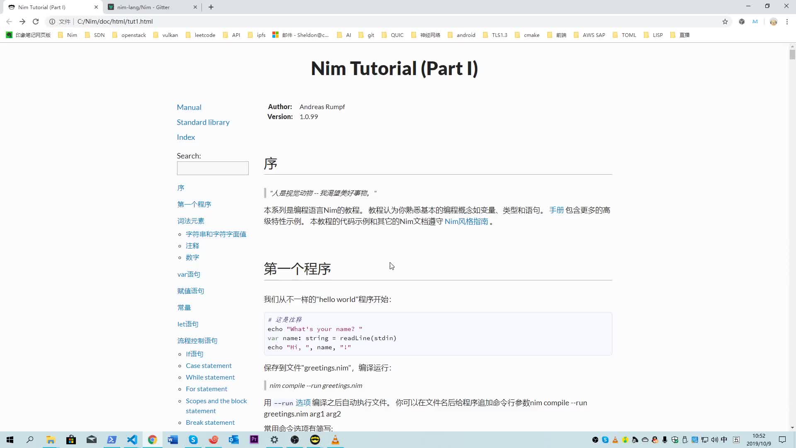The image size is (796, 448).
Task: Click the blue M extension icon
Action: point(755,22)
